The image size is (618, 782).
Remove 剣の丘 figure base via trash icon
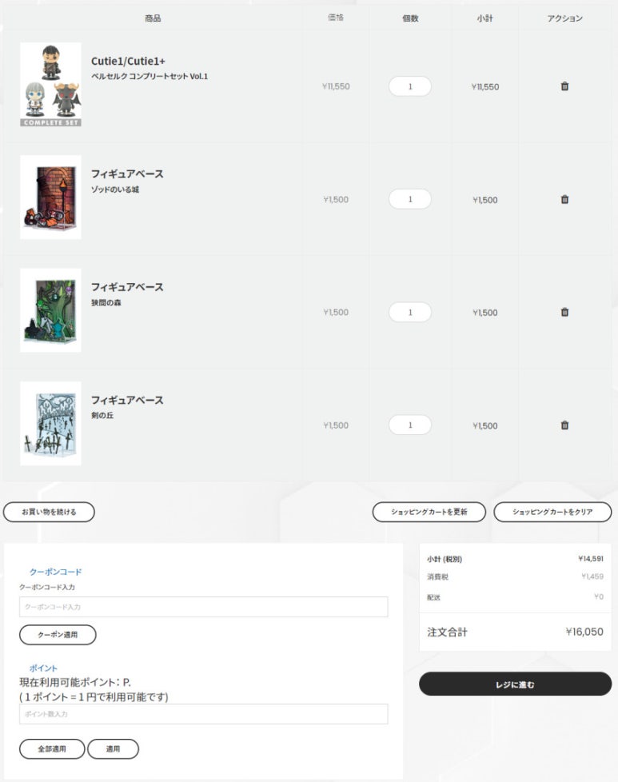[x=564, y=425]
